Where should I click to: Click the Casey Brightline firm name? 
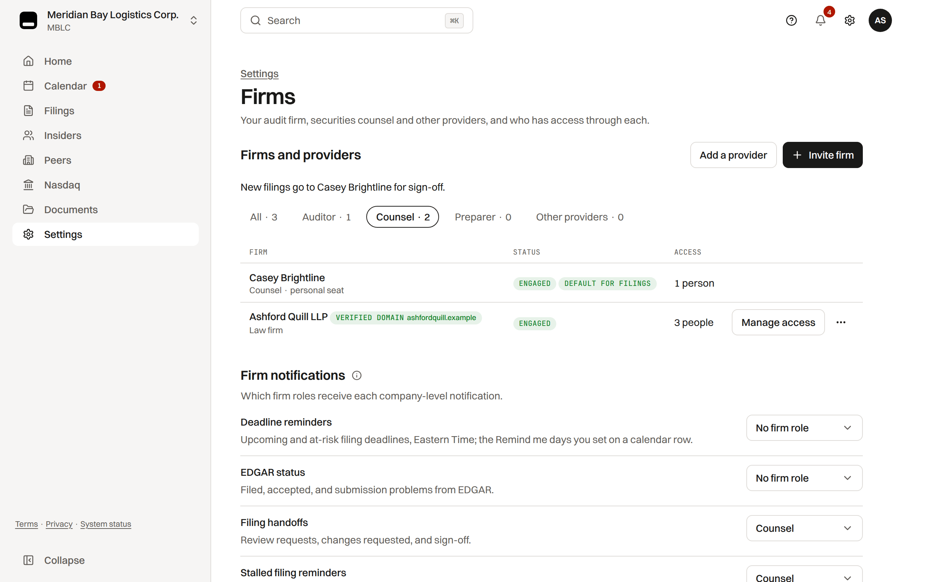[287, 278]
